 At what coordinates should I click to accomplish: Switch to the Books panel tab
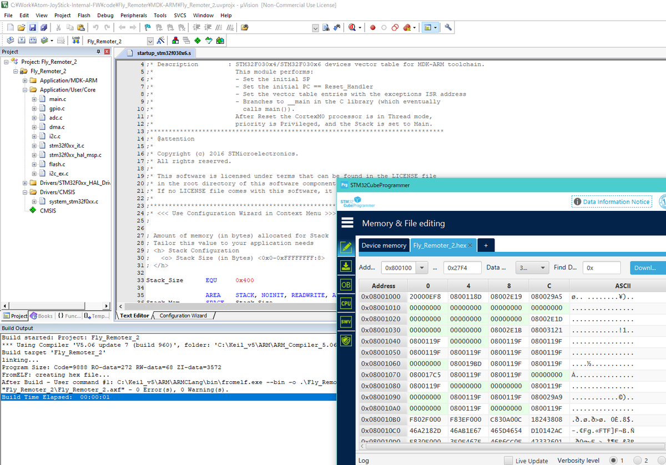click(x=42, y=316)
